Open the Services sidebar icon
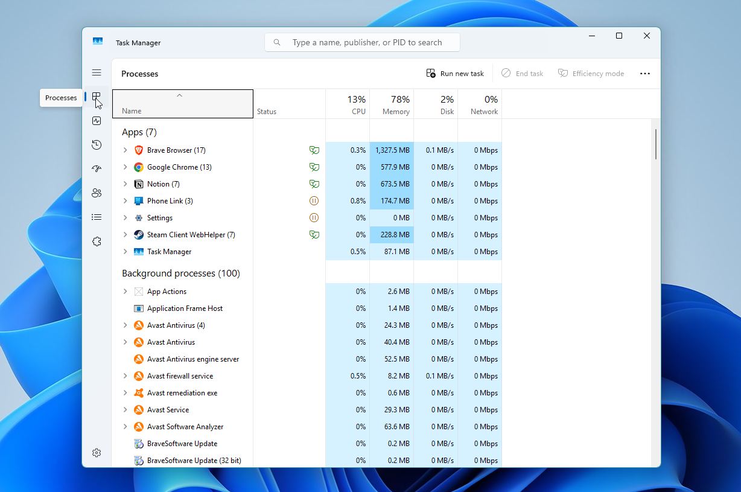 [97, 241]
